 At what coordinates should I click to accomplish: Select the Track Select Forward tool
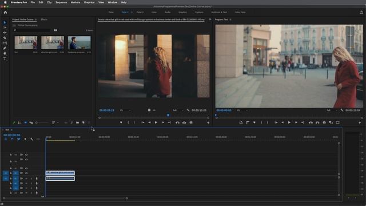tap(5, 27)
